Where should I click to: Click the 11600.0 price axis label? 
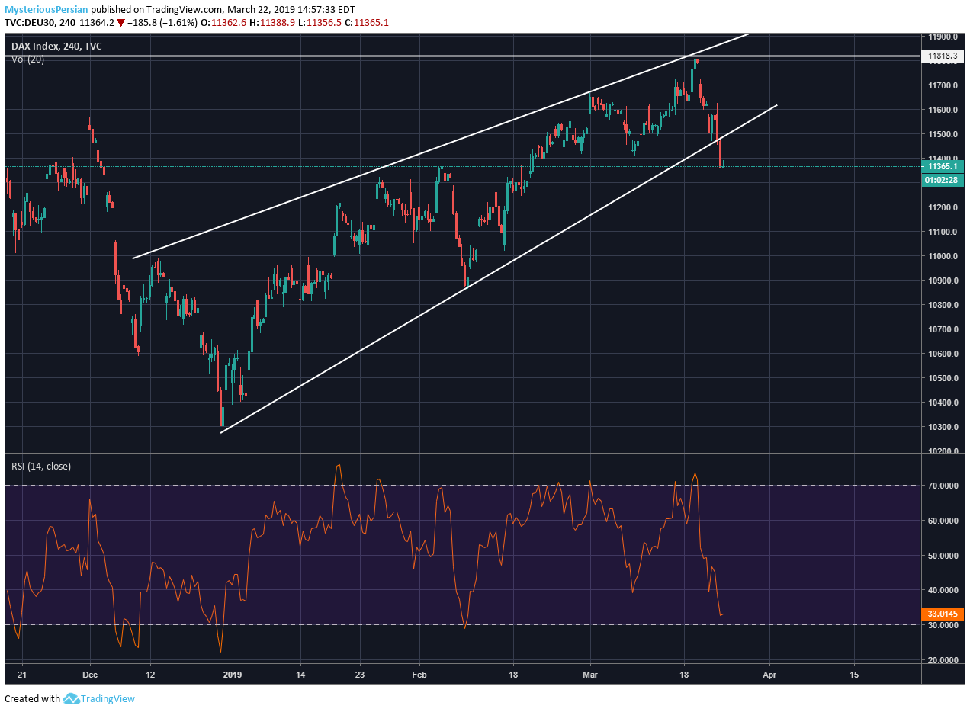pyautogui.click(x=943, y=110)
